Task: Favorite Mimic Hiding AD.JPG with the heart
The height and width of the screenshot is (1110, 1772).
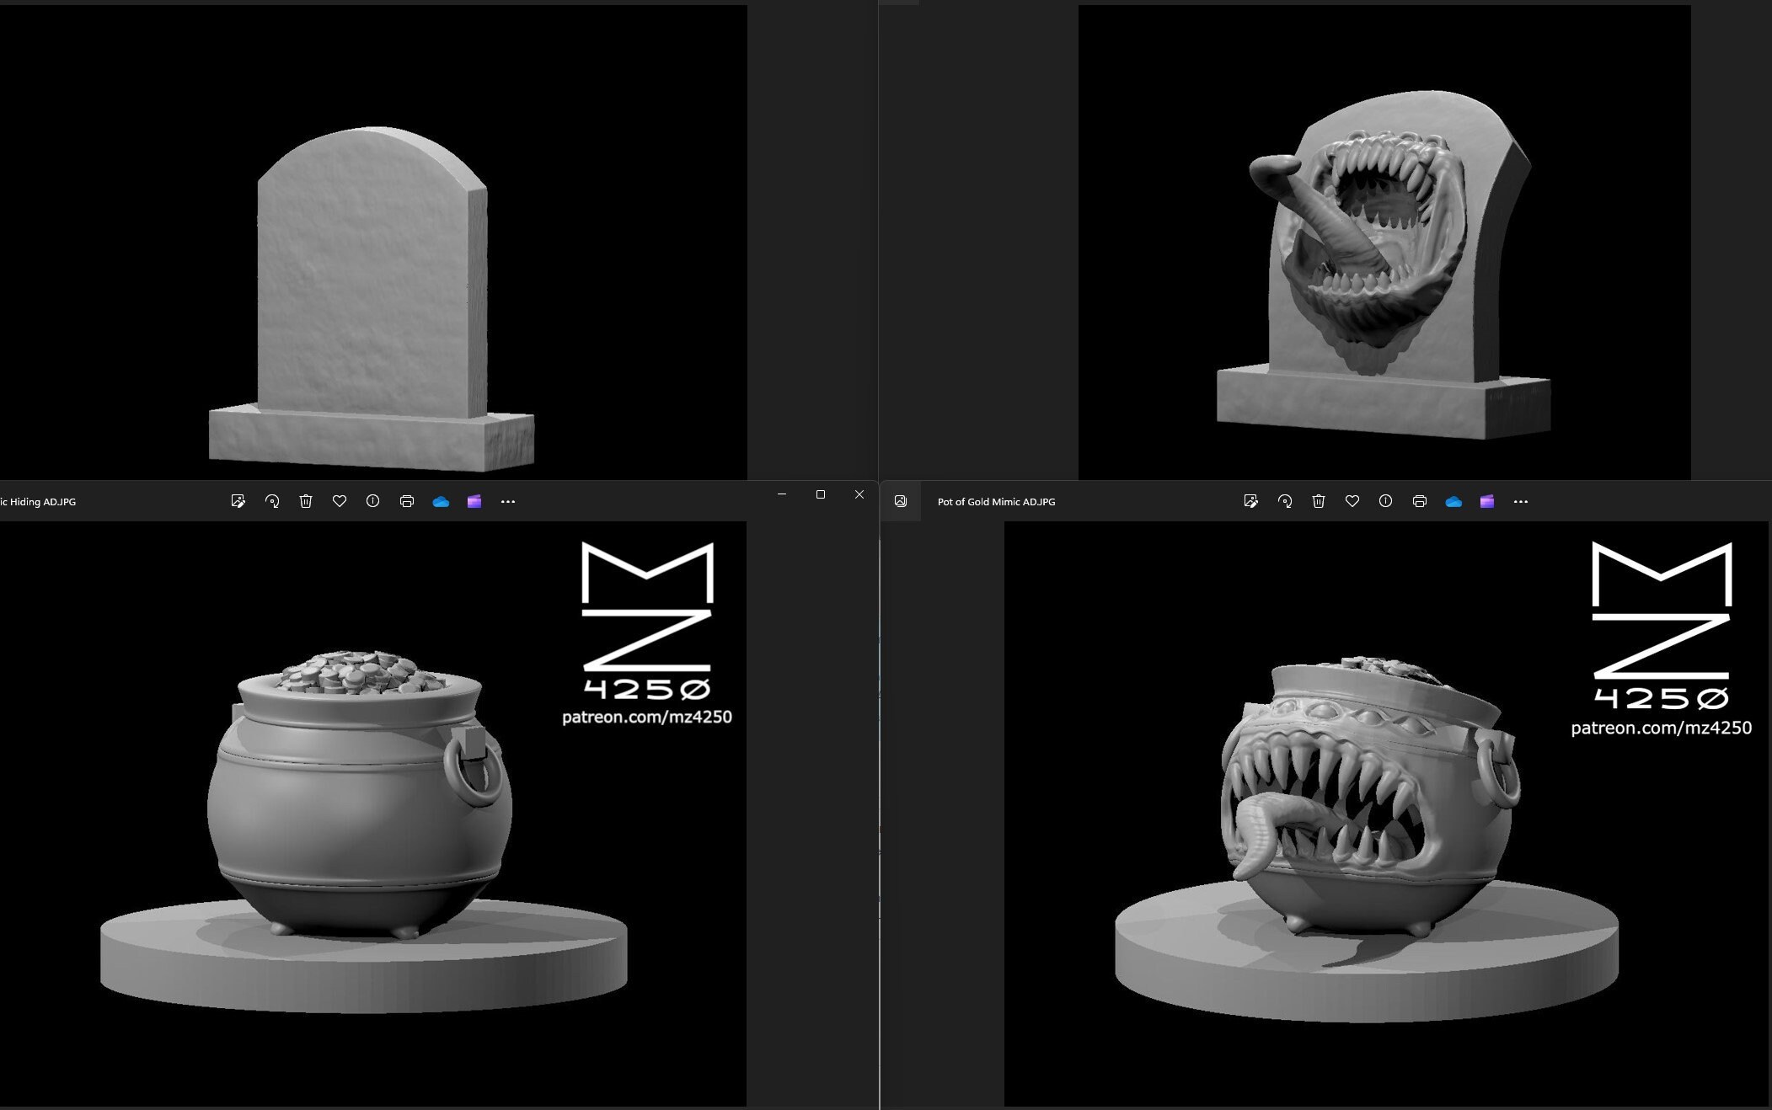Action: coord(340,501)
